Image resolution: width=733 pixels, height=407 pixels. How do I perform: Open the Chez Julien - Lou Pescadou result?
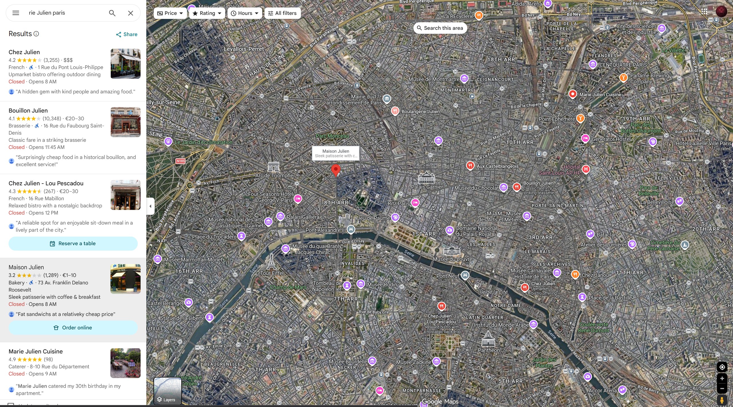pos(46,183)
